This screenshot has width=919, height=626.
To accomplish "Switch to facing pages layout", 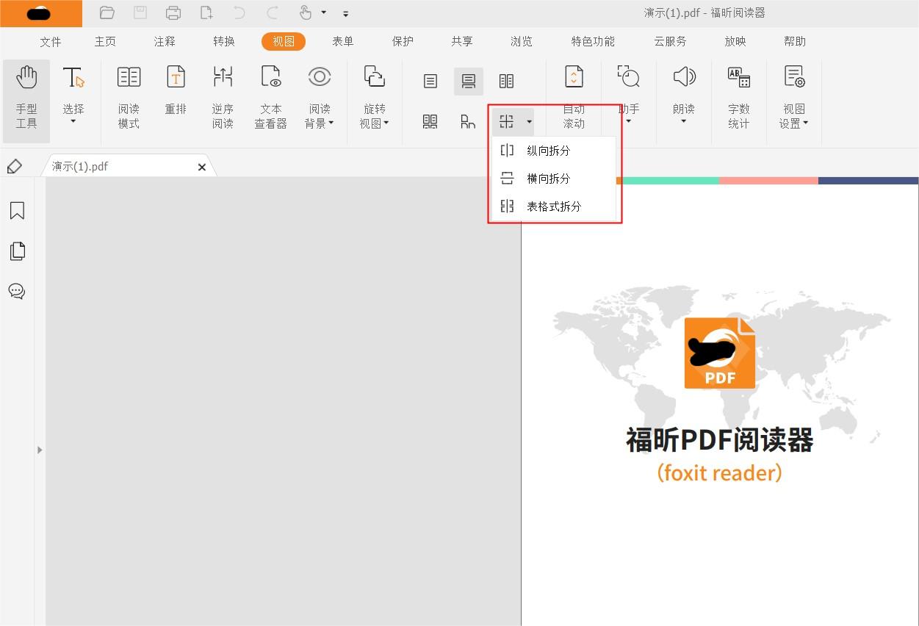I will (506, 81).
